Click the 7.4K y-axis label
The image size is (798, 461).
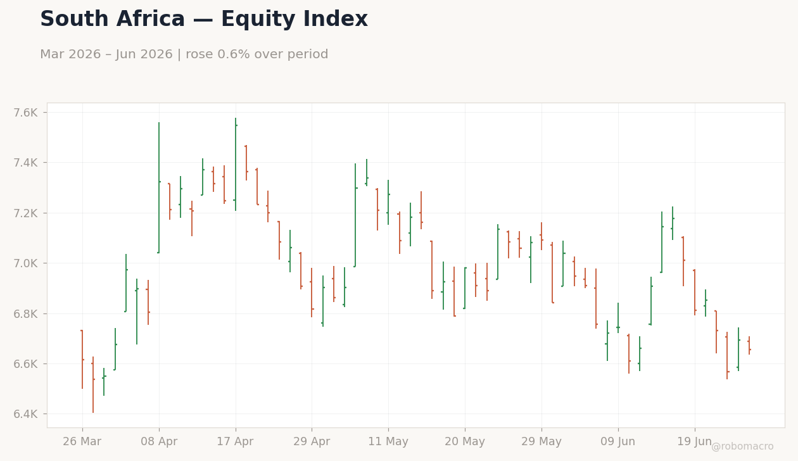click(26, 163)
